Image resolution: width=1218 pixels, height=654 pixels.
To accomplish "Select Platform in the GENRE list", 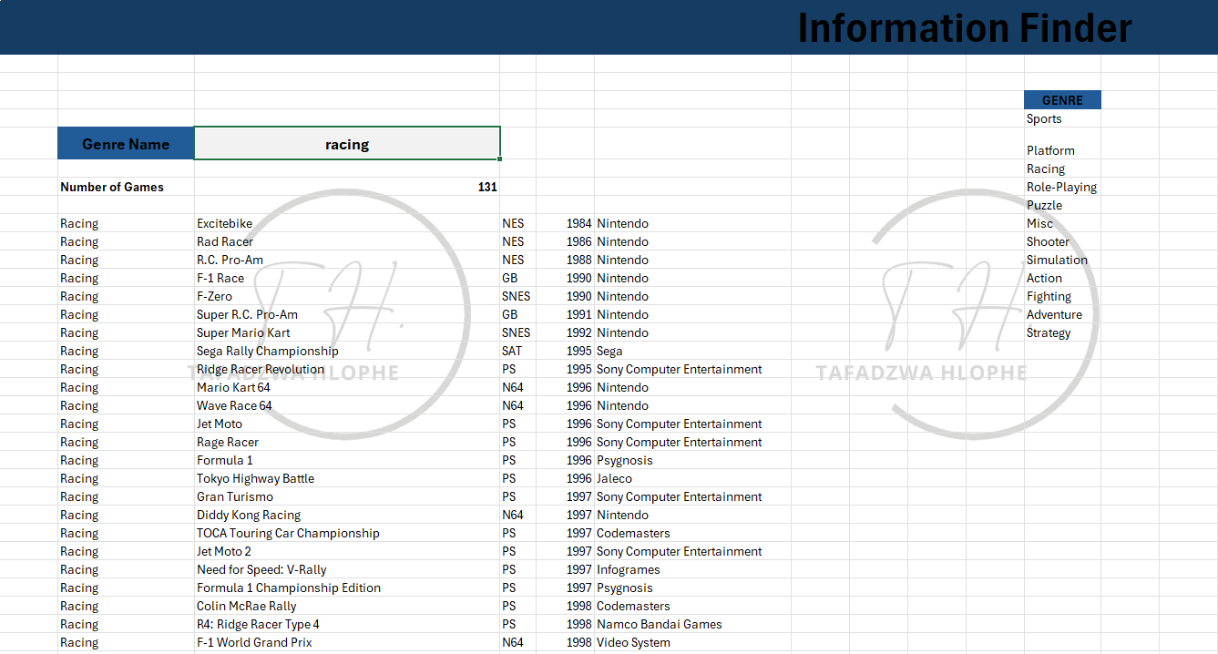I will click(1050, 150).
